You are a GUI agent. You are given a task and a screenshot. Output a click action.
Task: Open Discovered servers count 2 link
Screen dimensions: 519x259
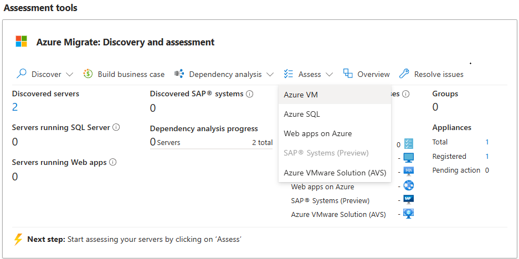tap(15, 107)
